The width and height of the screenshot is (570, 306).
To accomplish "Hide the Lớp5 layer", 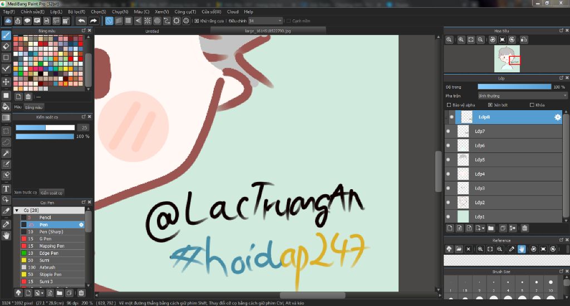I will 448,160.
